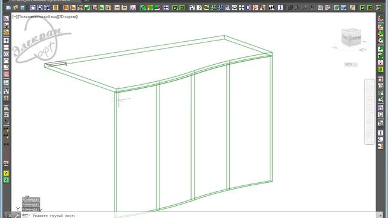This screenshot has height=218, width=388.
Task: Click the pink hatch icon in left toolbar
Action: (x=6, y=74)
